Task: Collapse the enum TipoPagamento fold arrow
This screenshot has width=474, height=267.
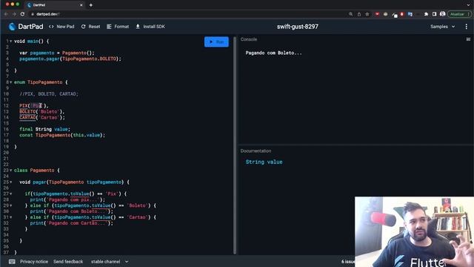Action: click(11, 82)
